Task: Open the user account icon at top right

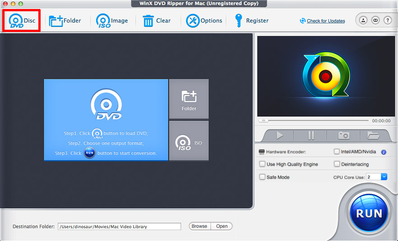Action: tap(363, 20)
